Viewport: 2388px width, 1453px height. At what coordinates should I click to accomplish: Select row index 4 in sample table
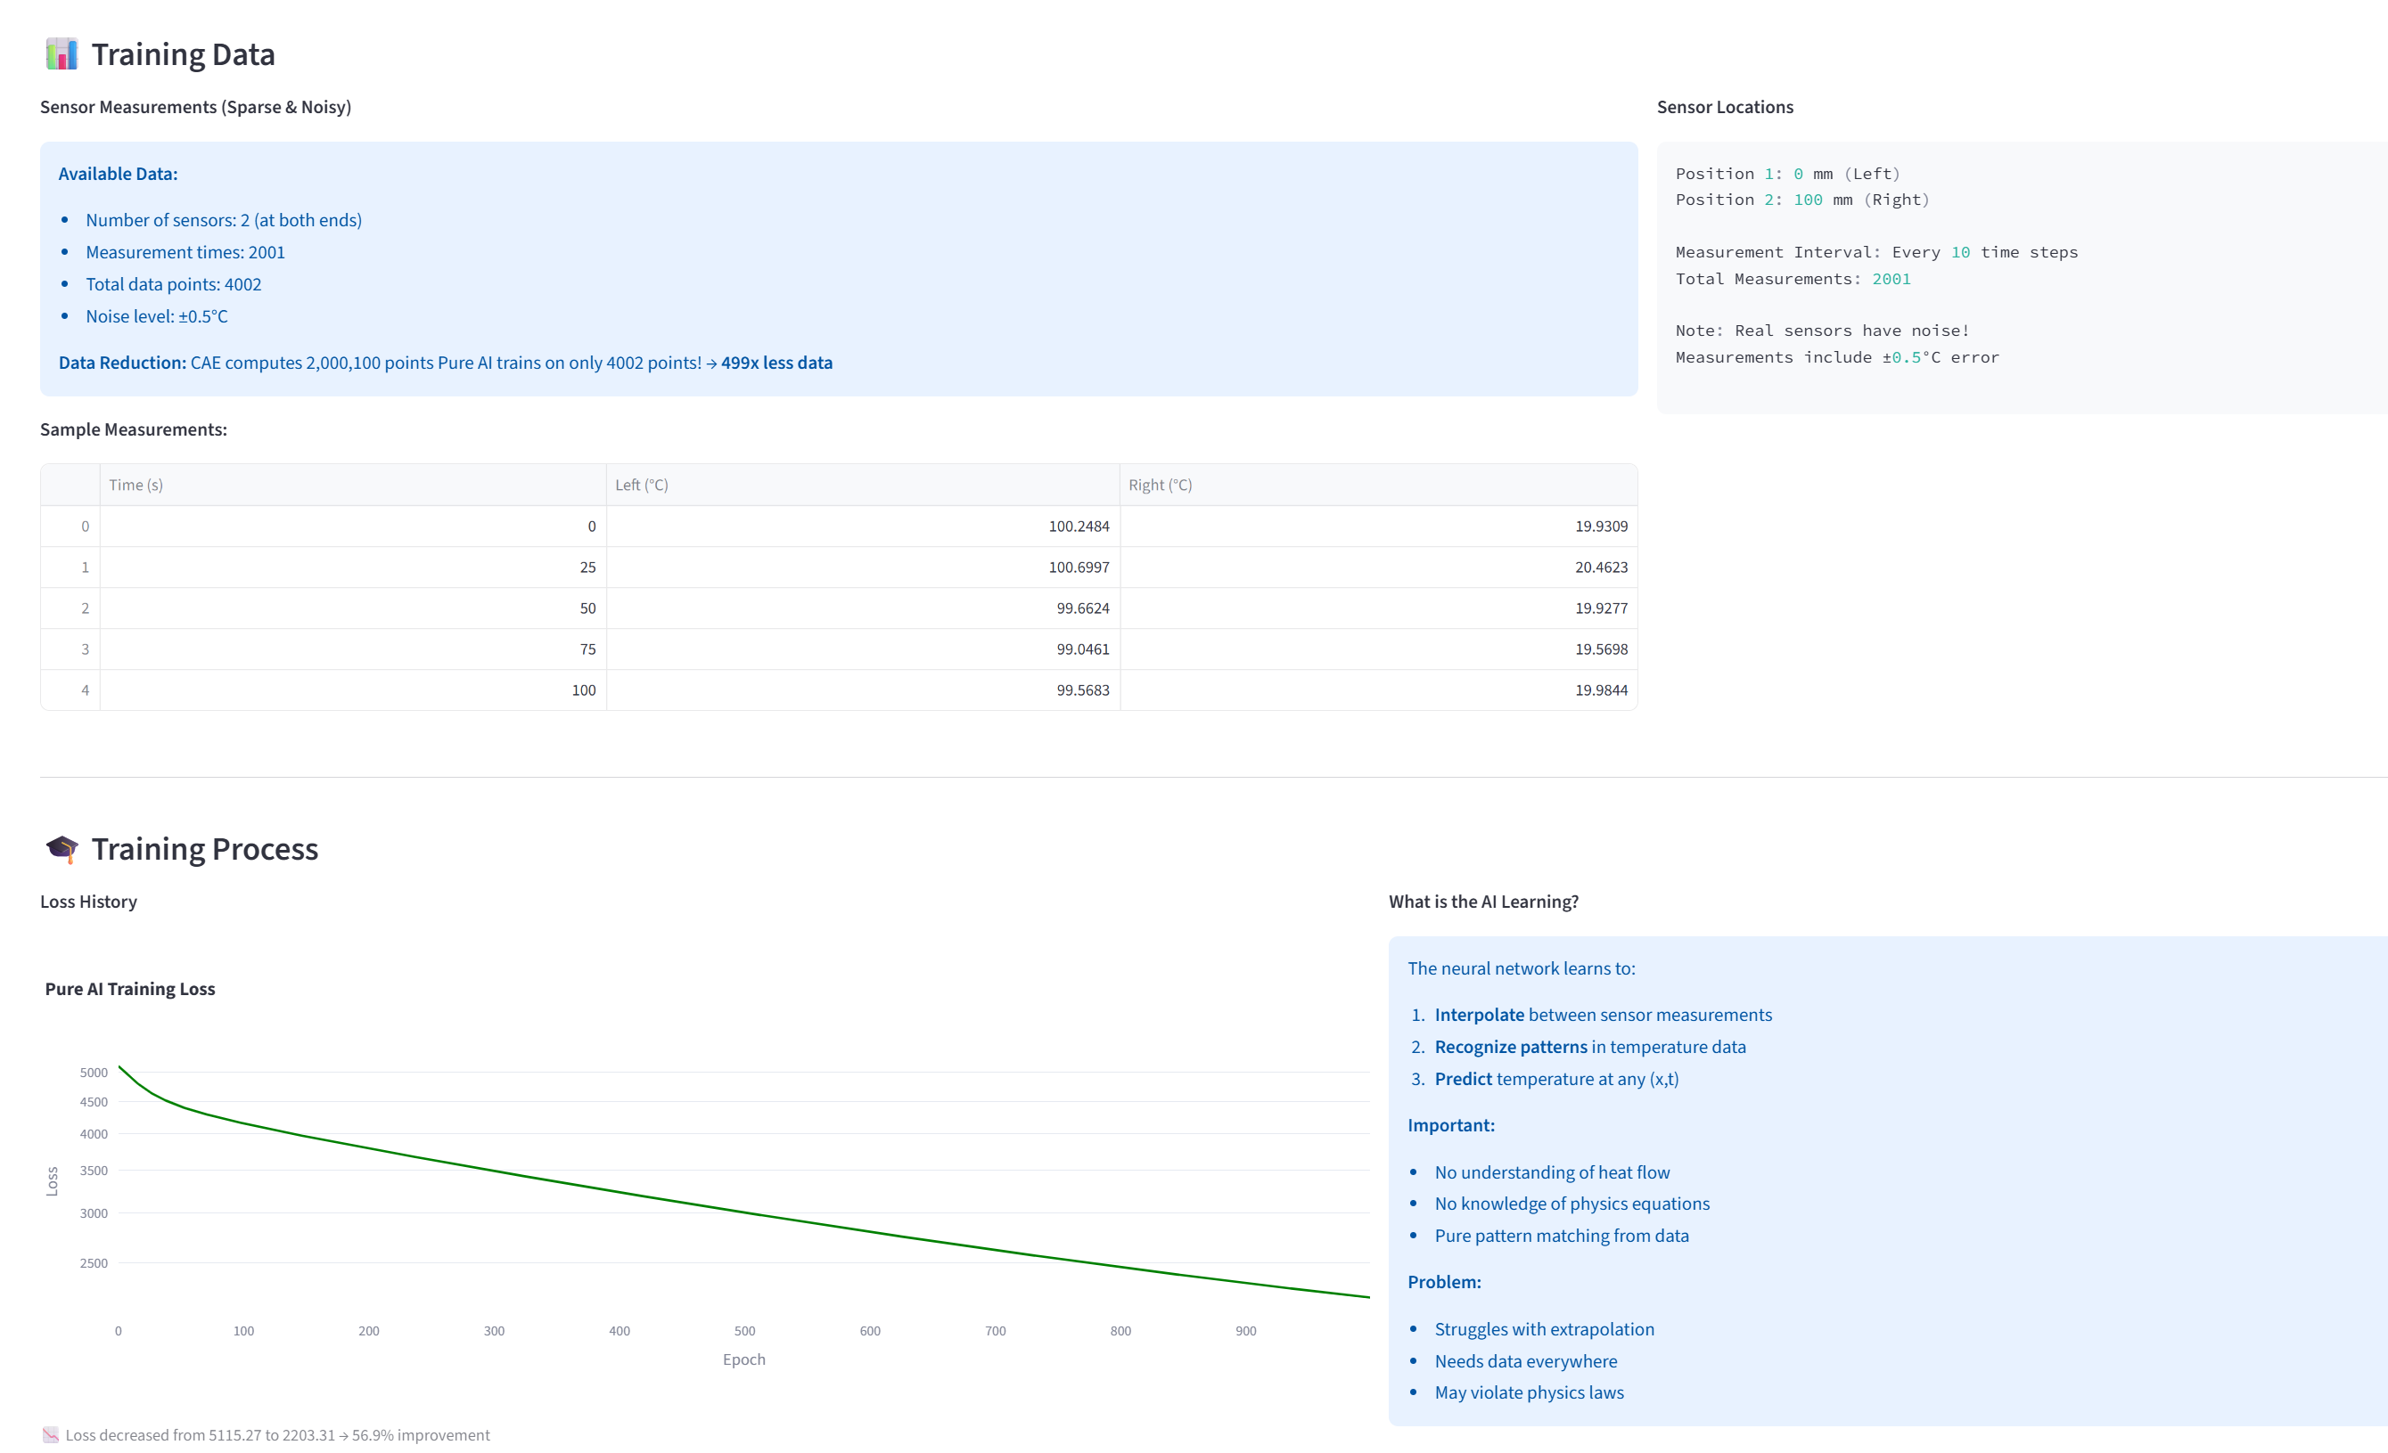pos(85,690)
